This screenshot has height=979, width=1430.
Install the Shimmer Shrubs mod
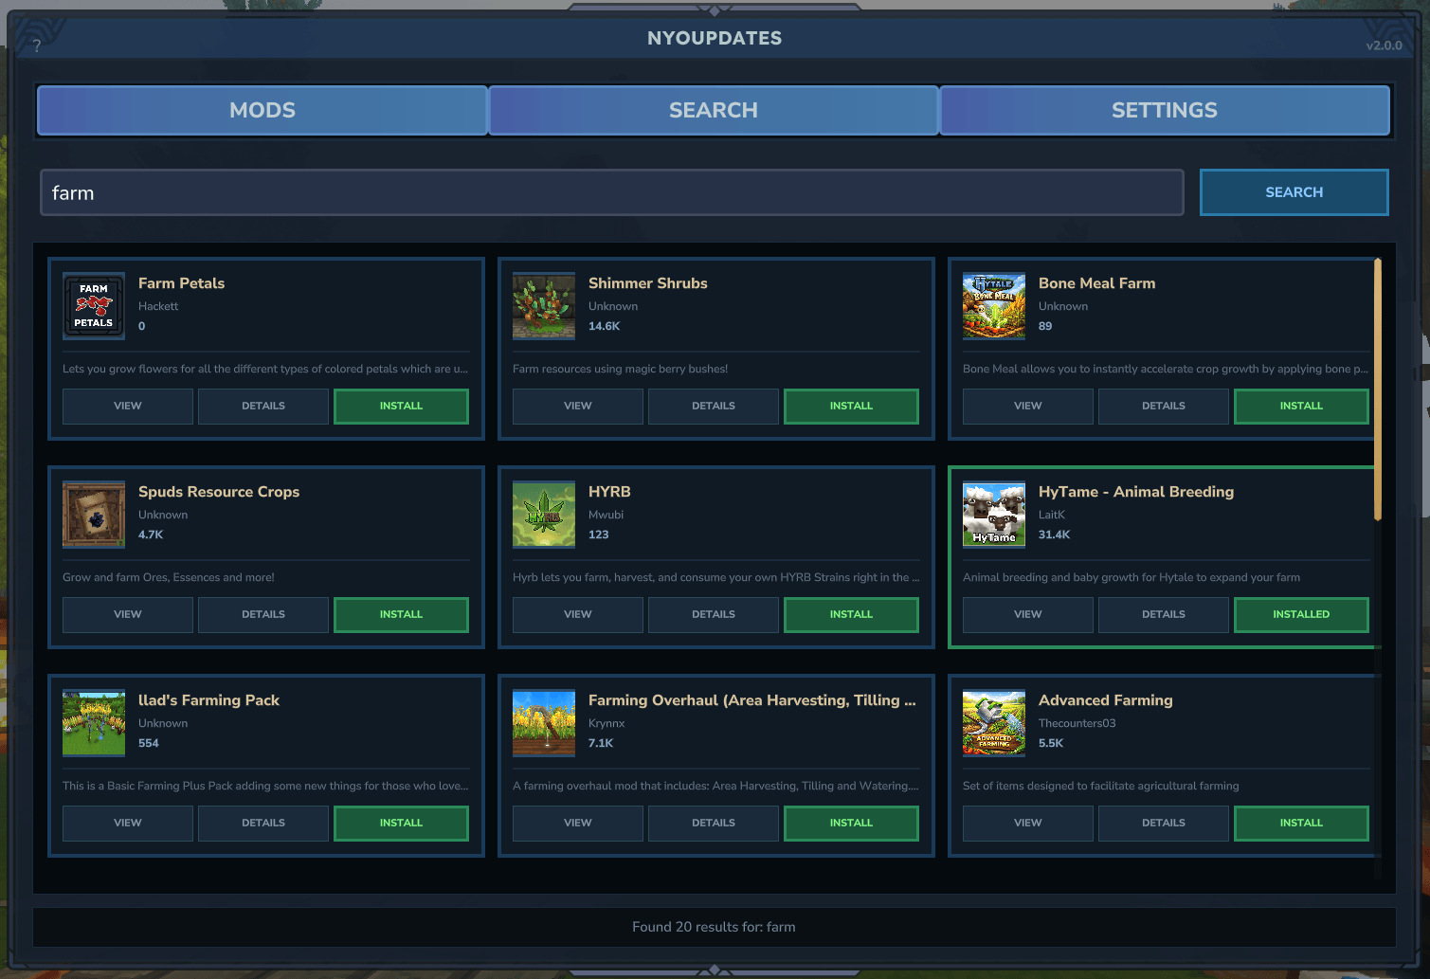[851, 406]
